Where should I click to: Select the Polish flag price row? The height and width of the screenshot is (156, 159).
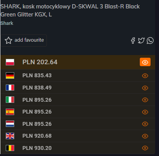pyautogui.click(x=78, y=62)
